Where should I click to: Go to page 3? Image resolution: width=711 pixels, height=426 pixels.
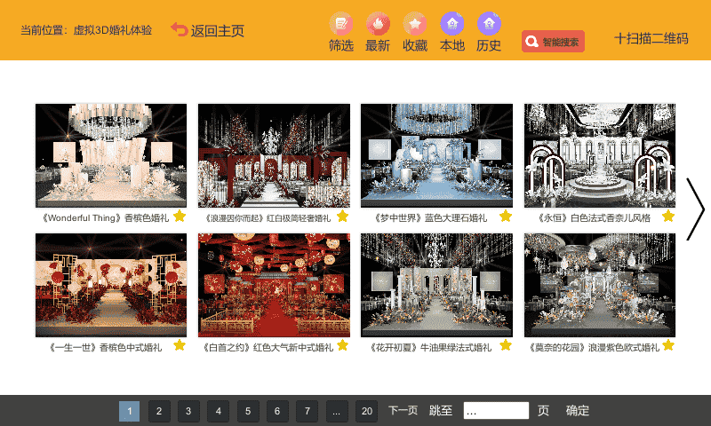coord(188,411)
